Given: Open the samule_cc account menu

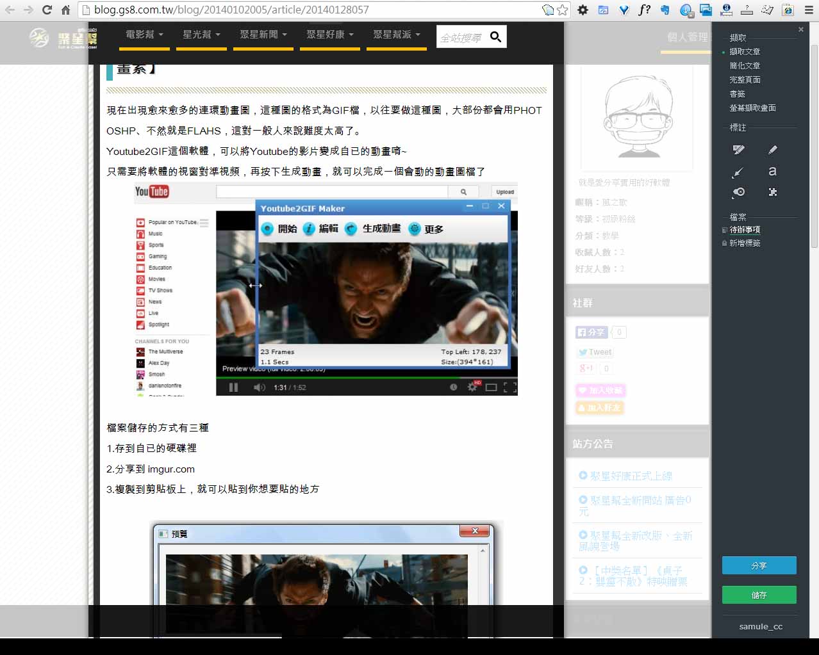Looking at the screenshot, I should [761, 626].
